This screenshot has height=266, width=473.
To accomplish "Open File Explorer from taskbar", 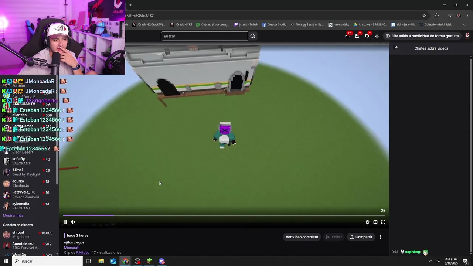I will [x=101, y=261].
